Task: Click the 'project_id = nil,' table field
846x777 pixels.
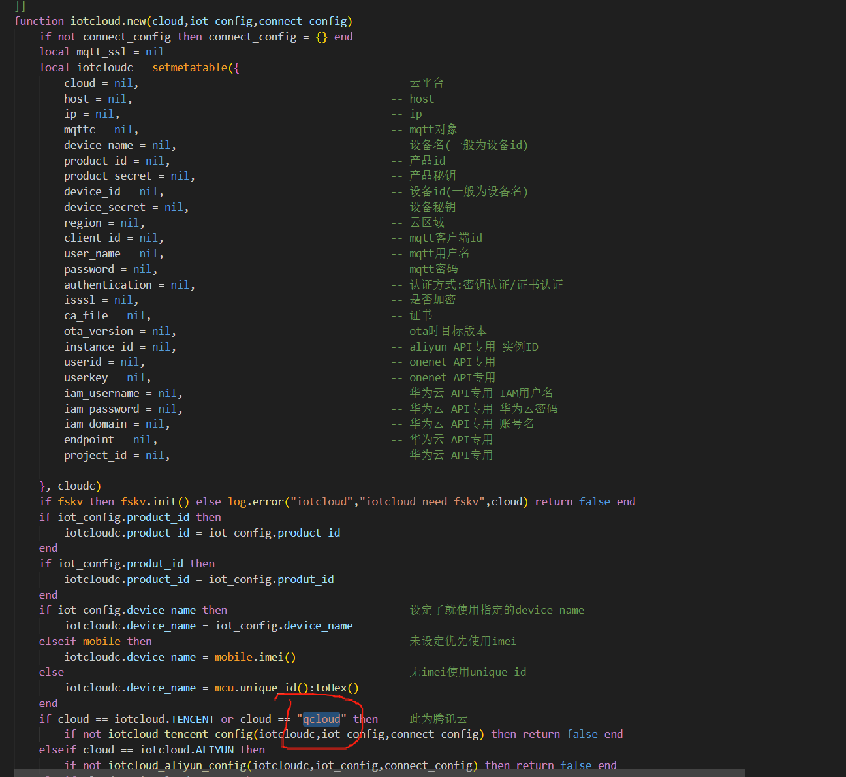Action: [117, 455]
